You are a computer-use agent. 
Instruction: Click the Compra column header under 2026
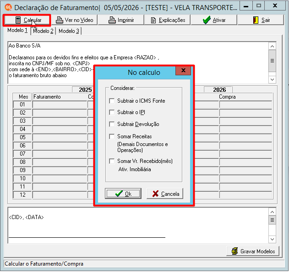227,97
